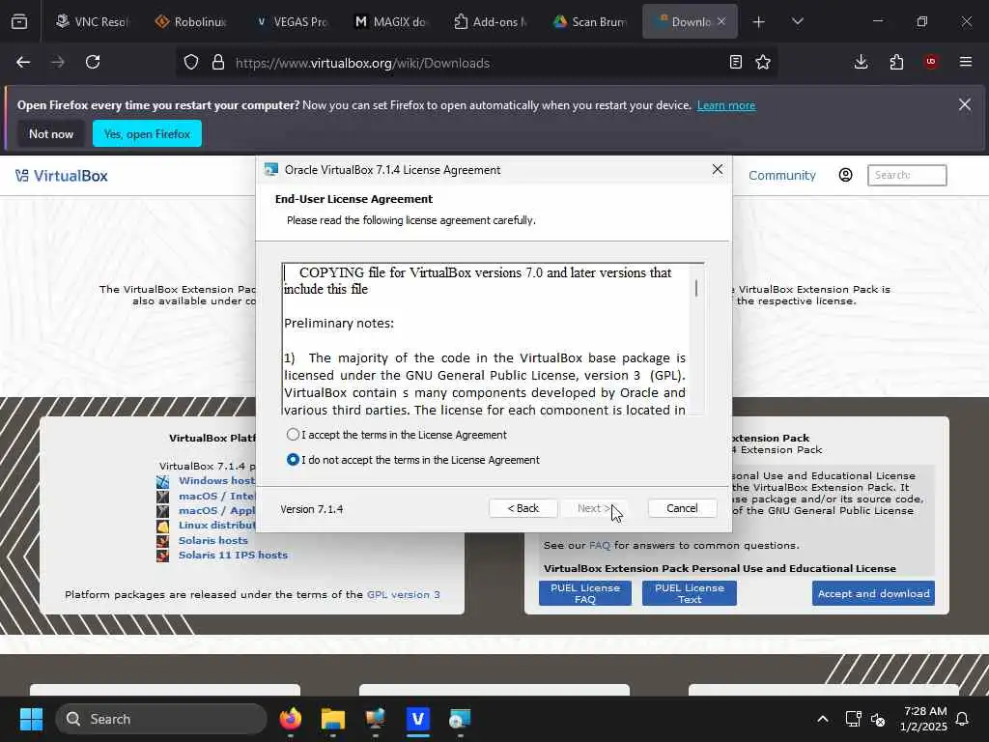This screenshot has width=989, height=742.
Task: Switch to the Add-ons tab
Action: (490, 21)
